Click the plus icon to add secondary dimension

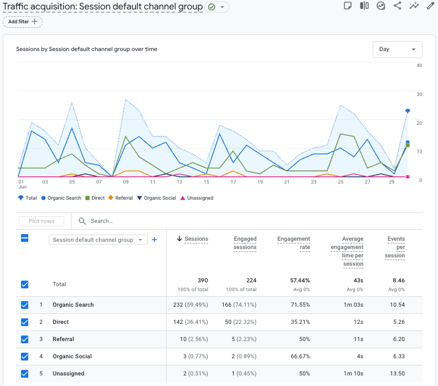[154, 240]
